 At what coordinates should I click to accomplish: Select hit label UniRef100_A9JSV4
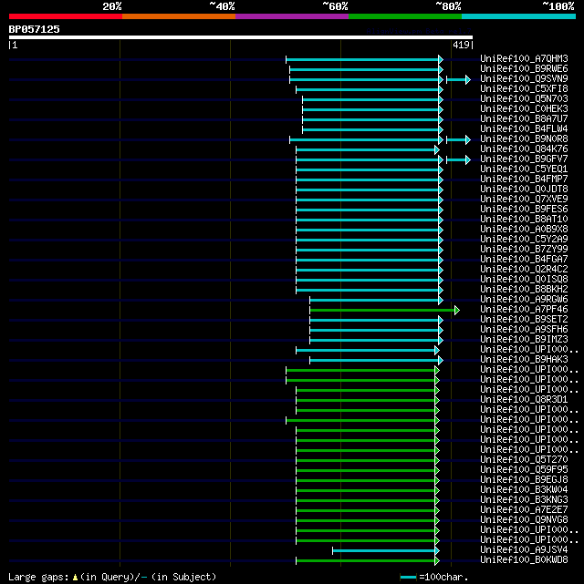[524, 550]
